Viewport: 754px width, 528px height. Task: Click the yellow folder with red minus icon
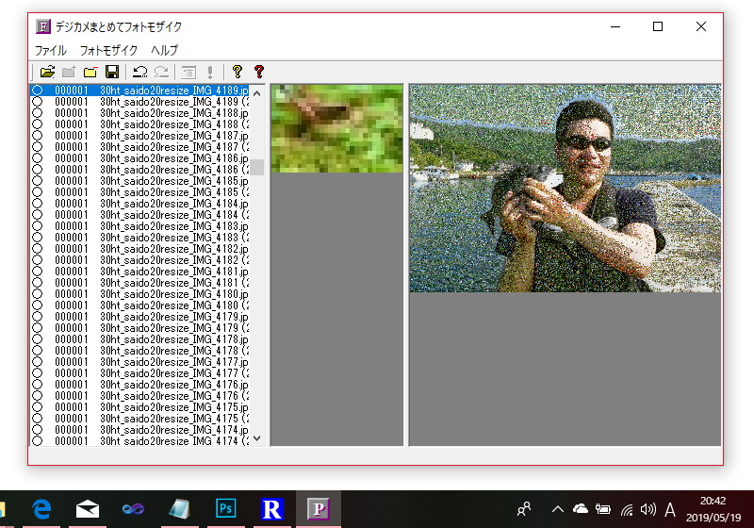(x=90, y=73)
